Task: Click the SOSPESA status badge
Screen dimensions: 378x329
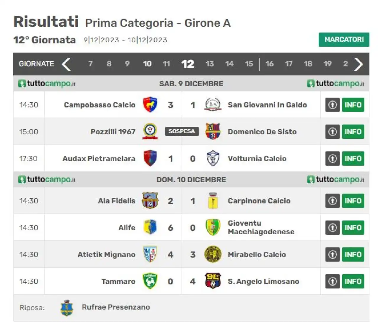Action: 182,131
